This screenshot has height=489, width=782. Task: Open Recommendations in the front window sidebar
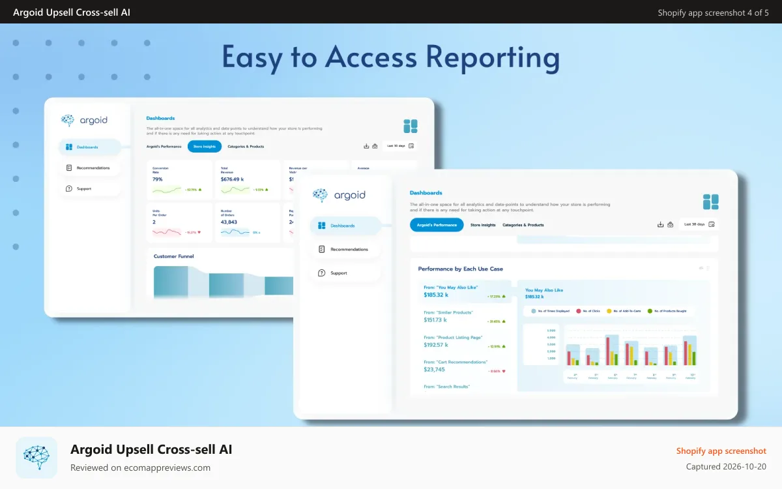coord(345,249)
